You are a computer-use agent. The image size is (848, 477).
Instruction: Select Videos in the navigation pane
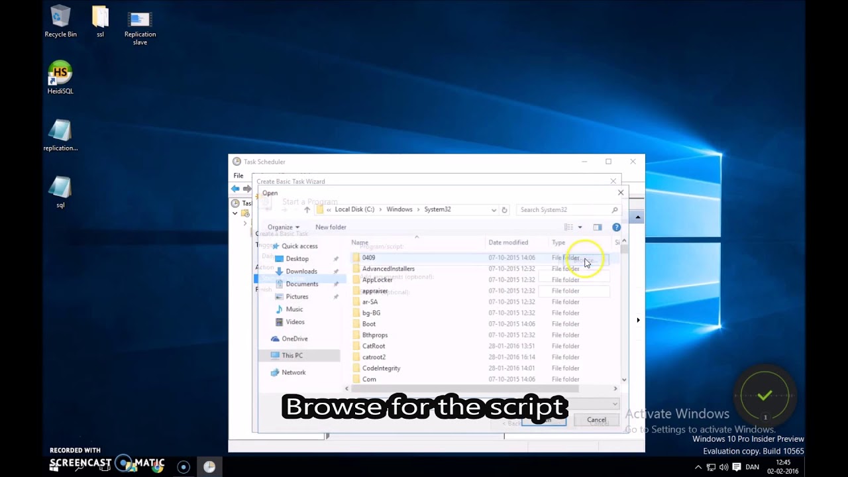[x=295, y=322]
